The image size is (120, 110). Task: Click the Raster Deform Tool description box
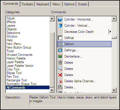pos(73,100)
